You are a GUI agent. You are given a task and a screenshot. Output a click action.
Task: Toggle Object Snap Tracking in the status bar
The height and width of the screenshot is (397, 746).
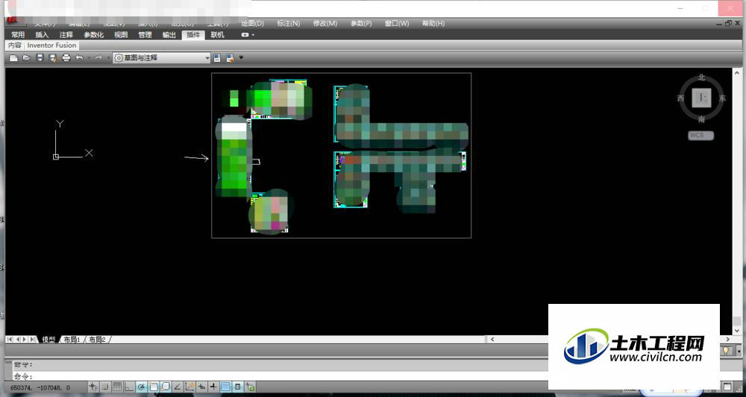177,387
